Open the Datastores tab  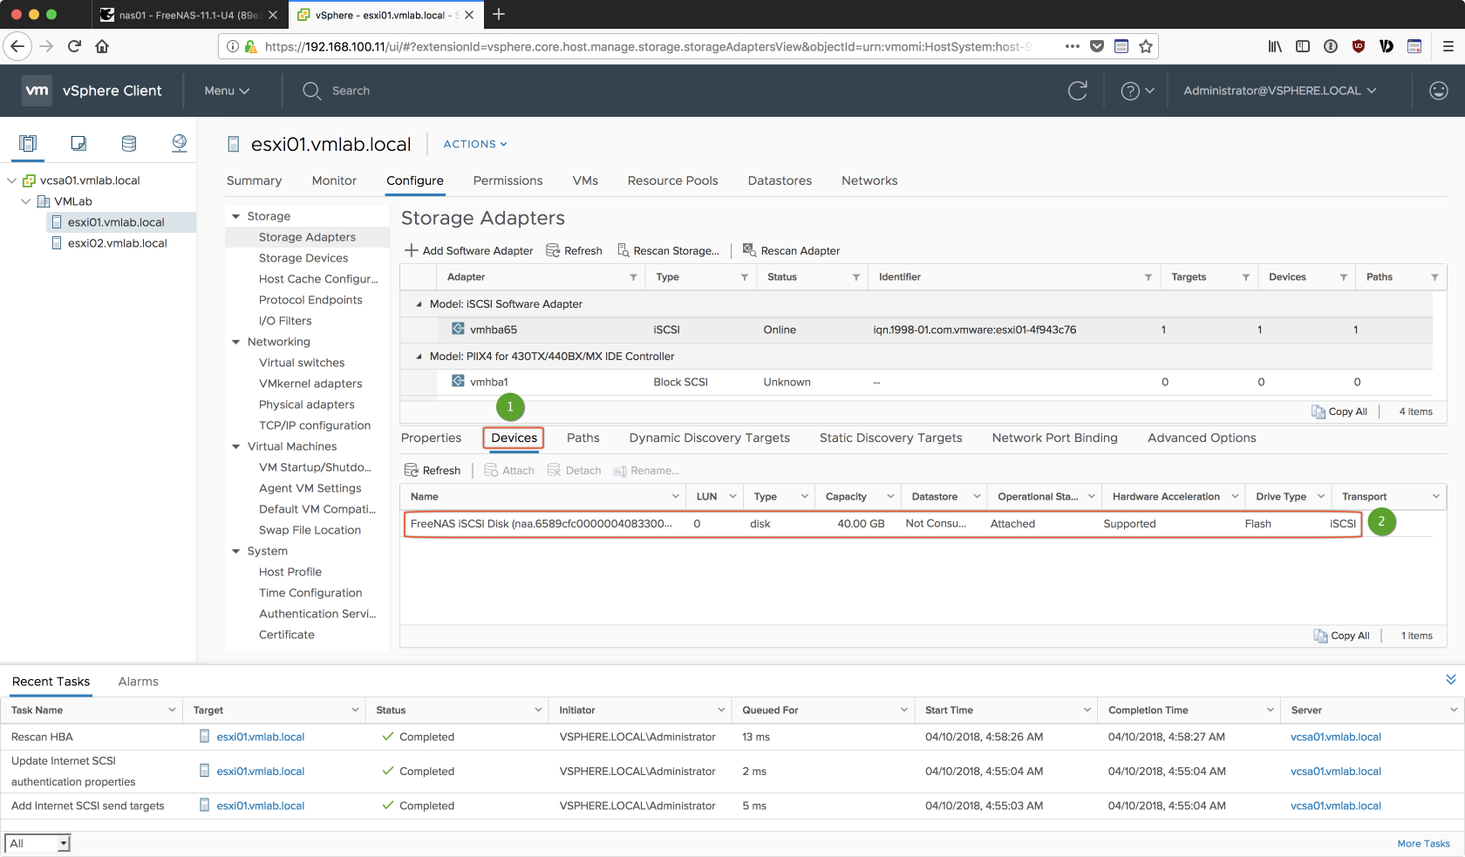click(x=779, y=180)
